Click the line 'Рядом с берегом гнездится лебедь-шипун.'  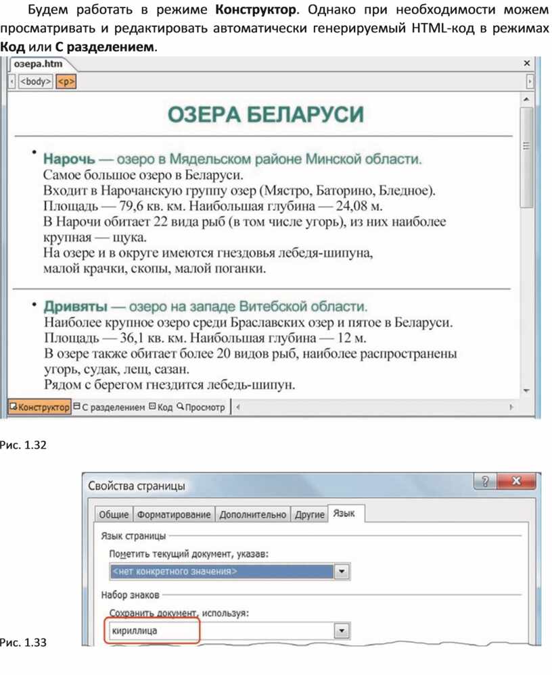coord(169,384)
